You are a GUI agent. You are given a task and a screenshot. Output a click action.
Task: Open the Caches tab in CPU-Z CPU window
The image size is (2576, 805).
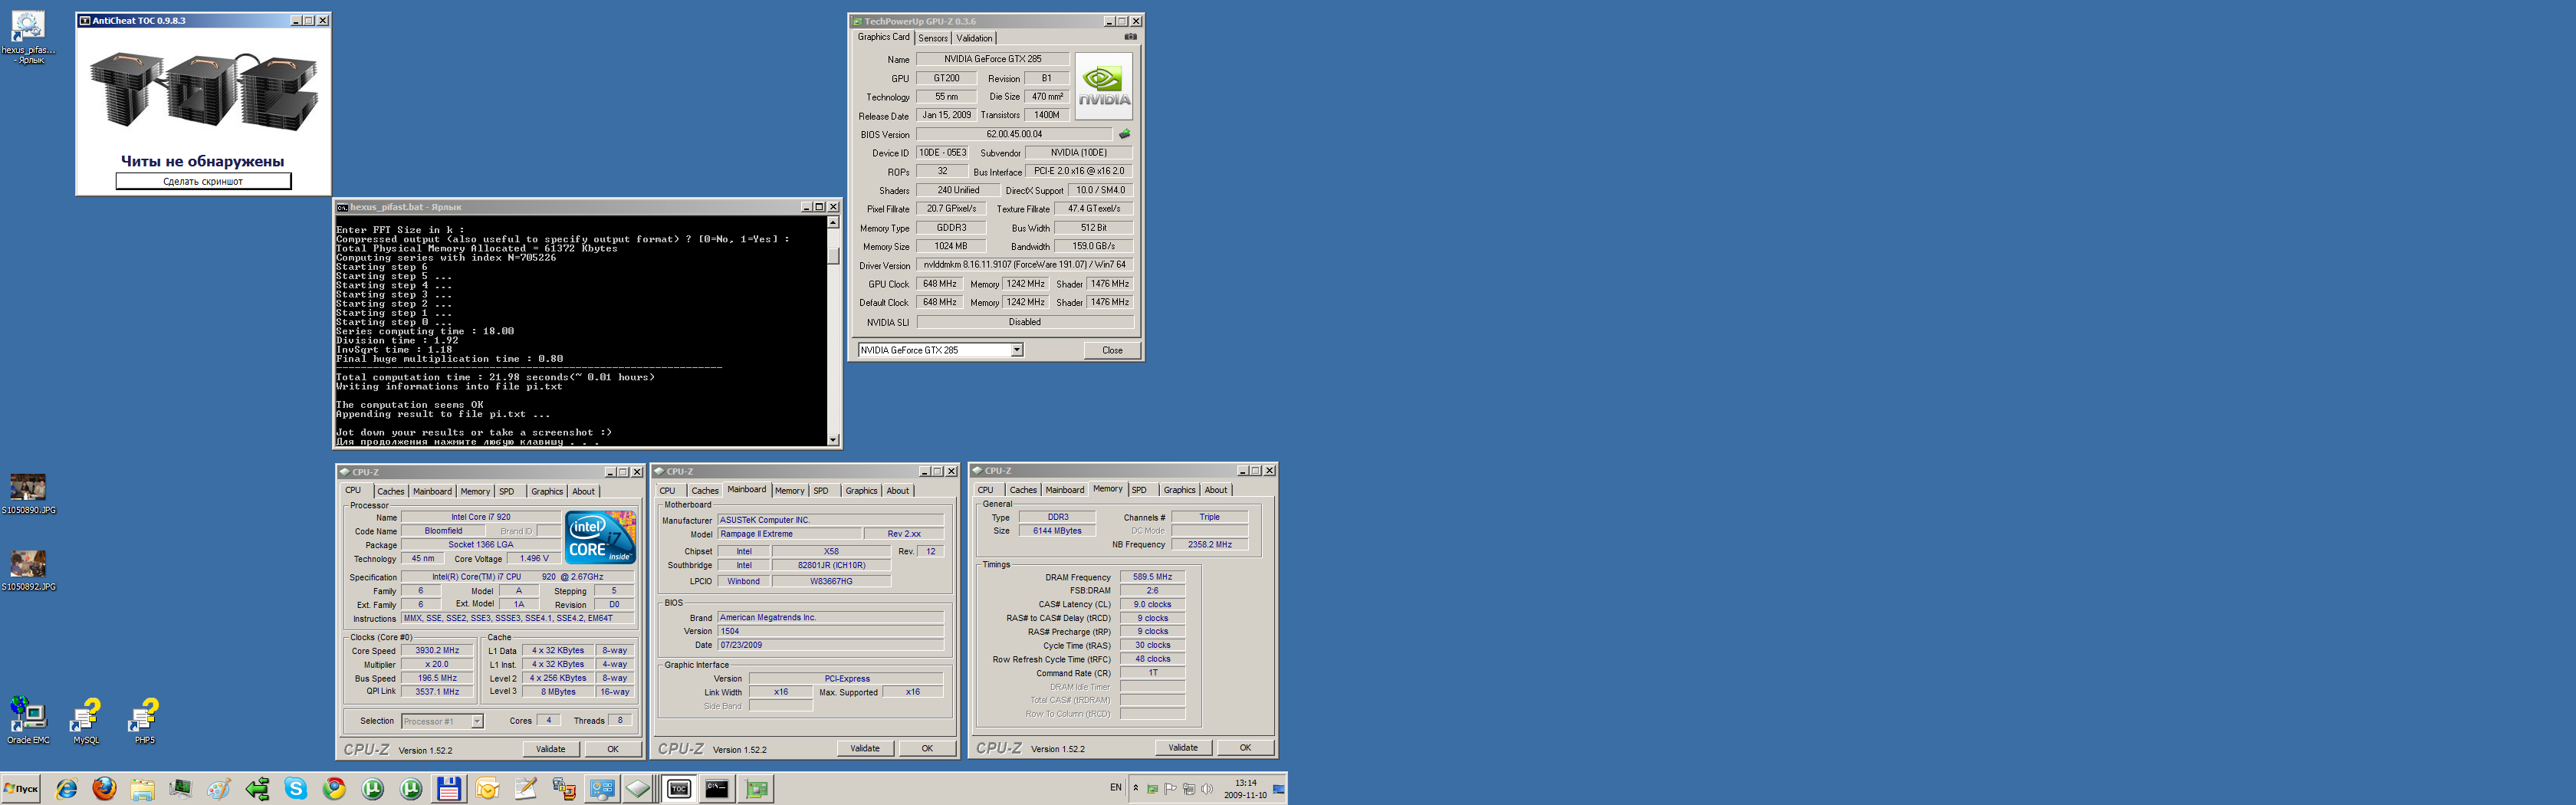click(x=391, y=491)
